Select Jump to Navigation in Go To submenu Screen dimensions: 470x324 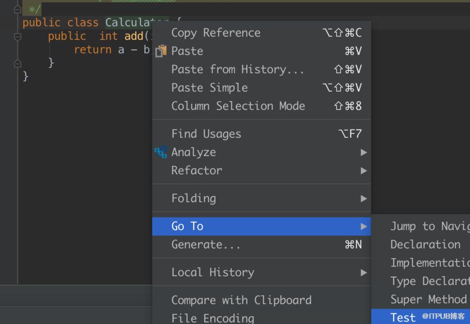point(421,226)
